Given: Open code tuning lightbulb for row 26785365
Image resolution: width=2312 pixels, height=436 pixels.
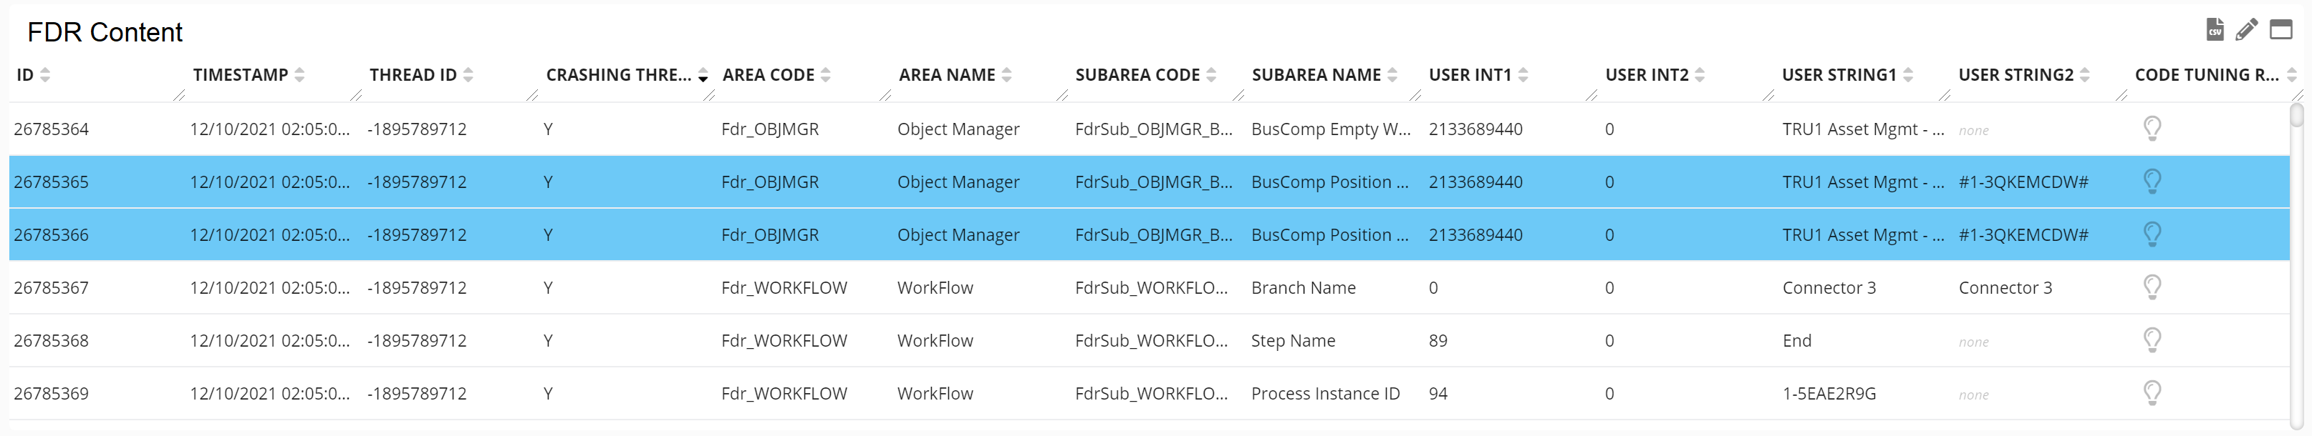Looking at the screenshot, I should coord(2152,182).
